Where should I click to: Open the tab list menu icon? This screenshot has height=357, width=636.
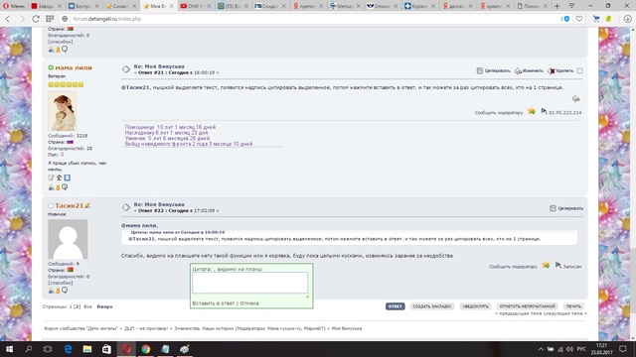click(x=571, y=6)
